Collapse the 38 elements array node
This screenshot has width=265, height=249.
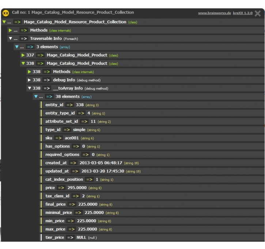tap(36, 97)
